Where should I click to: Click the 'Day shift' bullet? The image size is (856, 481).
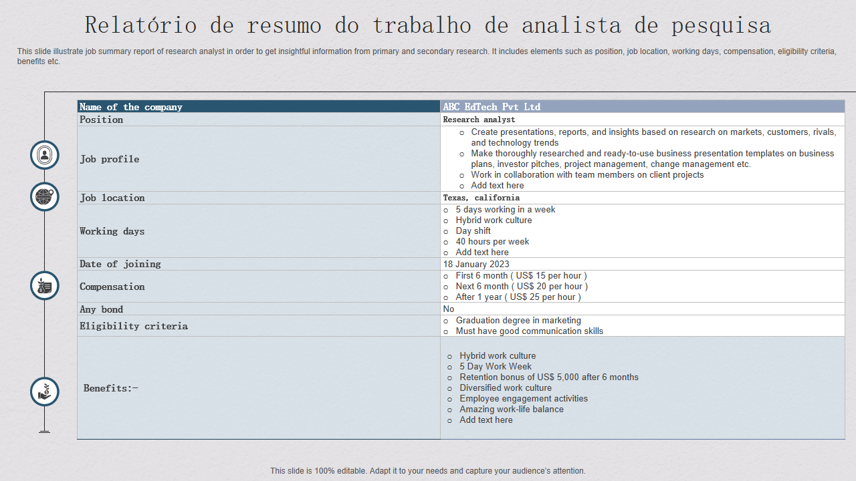[x=473, y=231]
